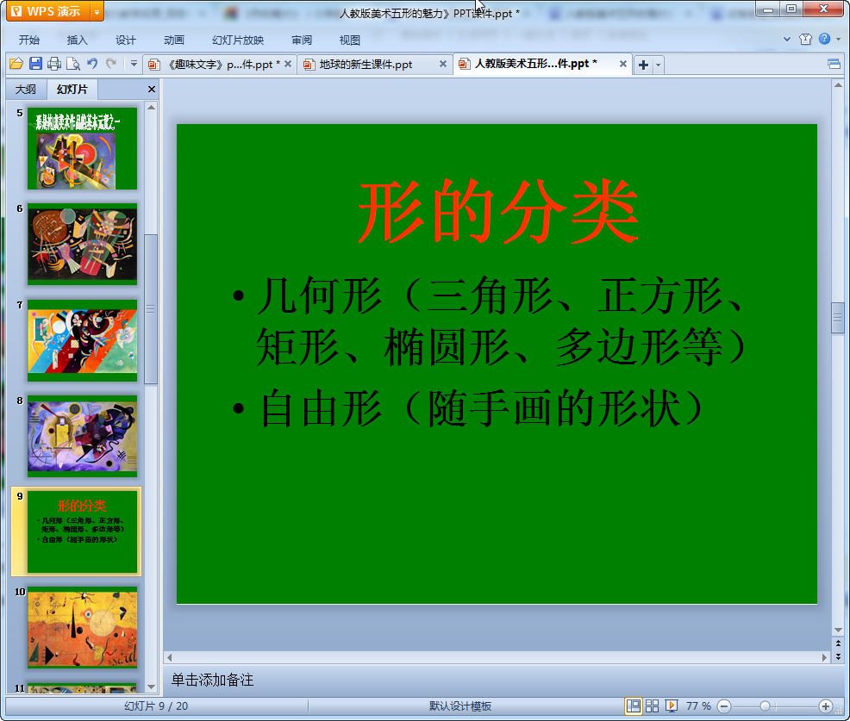Click the Print icon
This screenshot has height=721, width=850.
coord(54,64)
